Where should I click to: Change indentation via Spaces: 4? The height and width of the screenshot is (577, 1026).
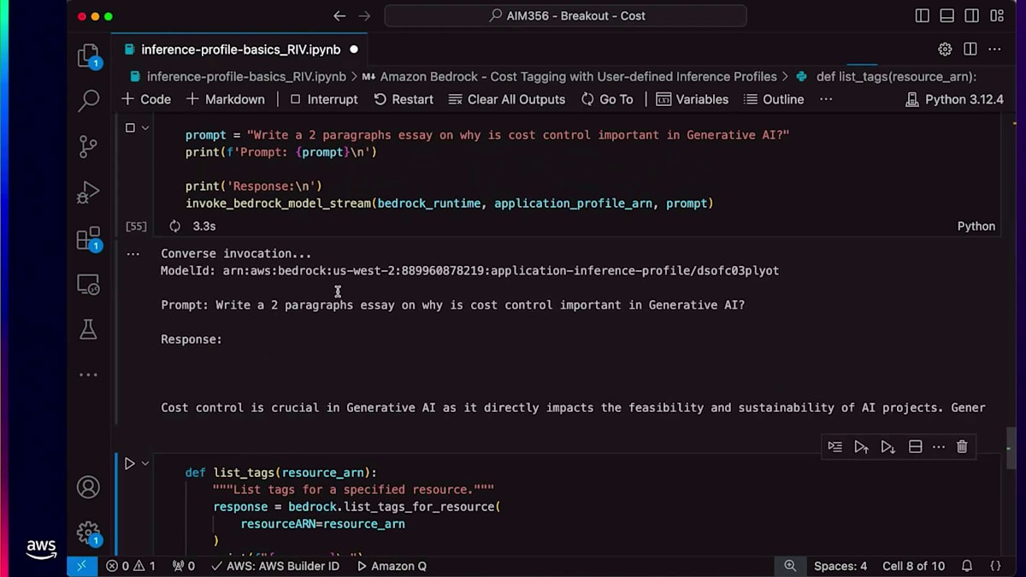(840, 566)
